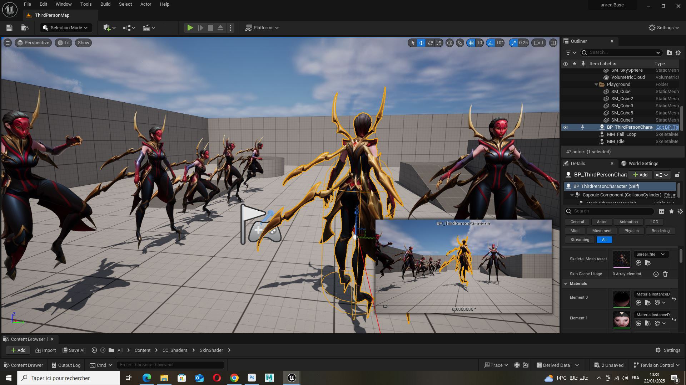The height and width of the screenshot is (385, 686).
Task: Adjust camera speed setting
Action: coord(539,43)
